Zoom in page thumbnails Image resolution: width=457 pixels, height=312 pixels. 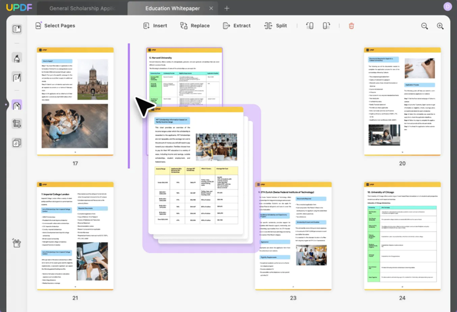point(440,26)
